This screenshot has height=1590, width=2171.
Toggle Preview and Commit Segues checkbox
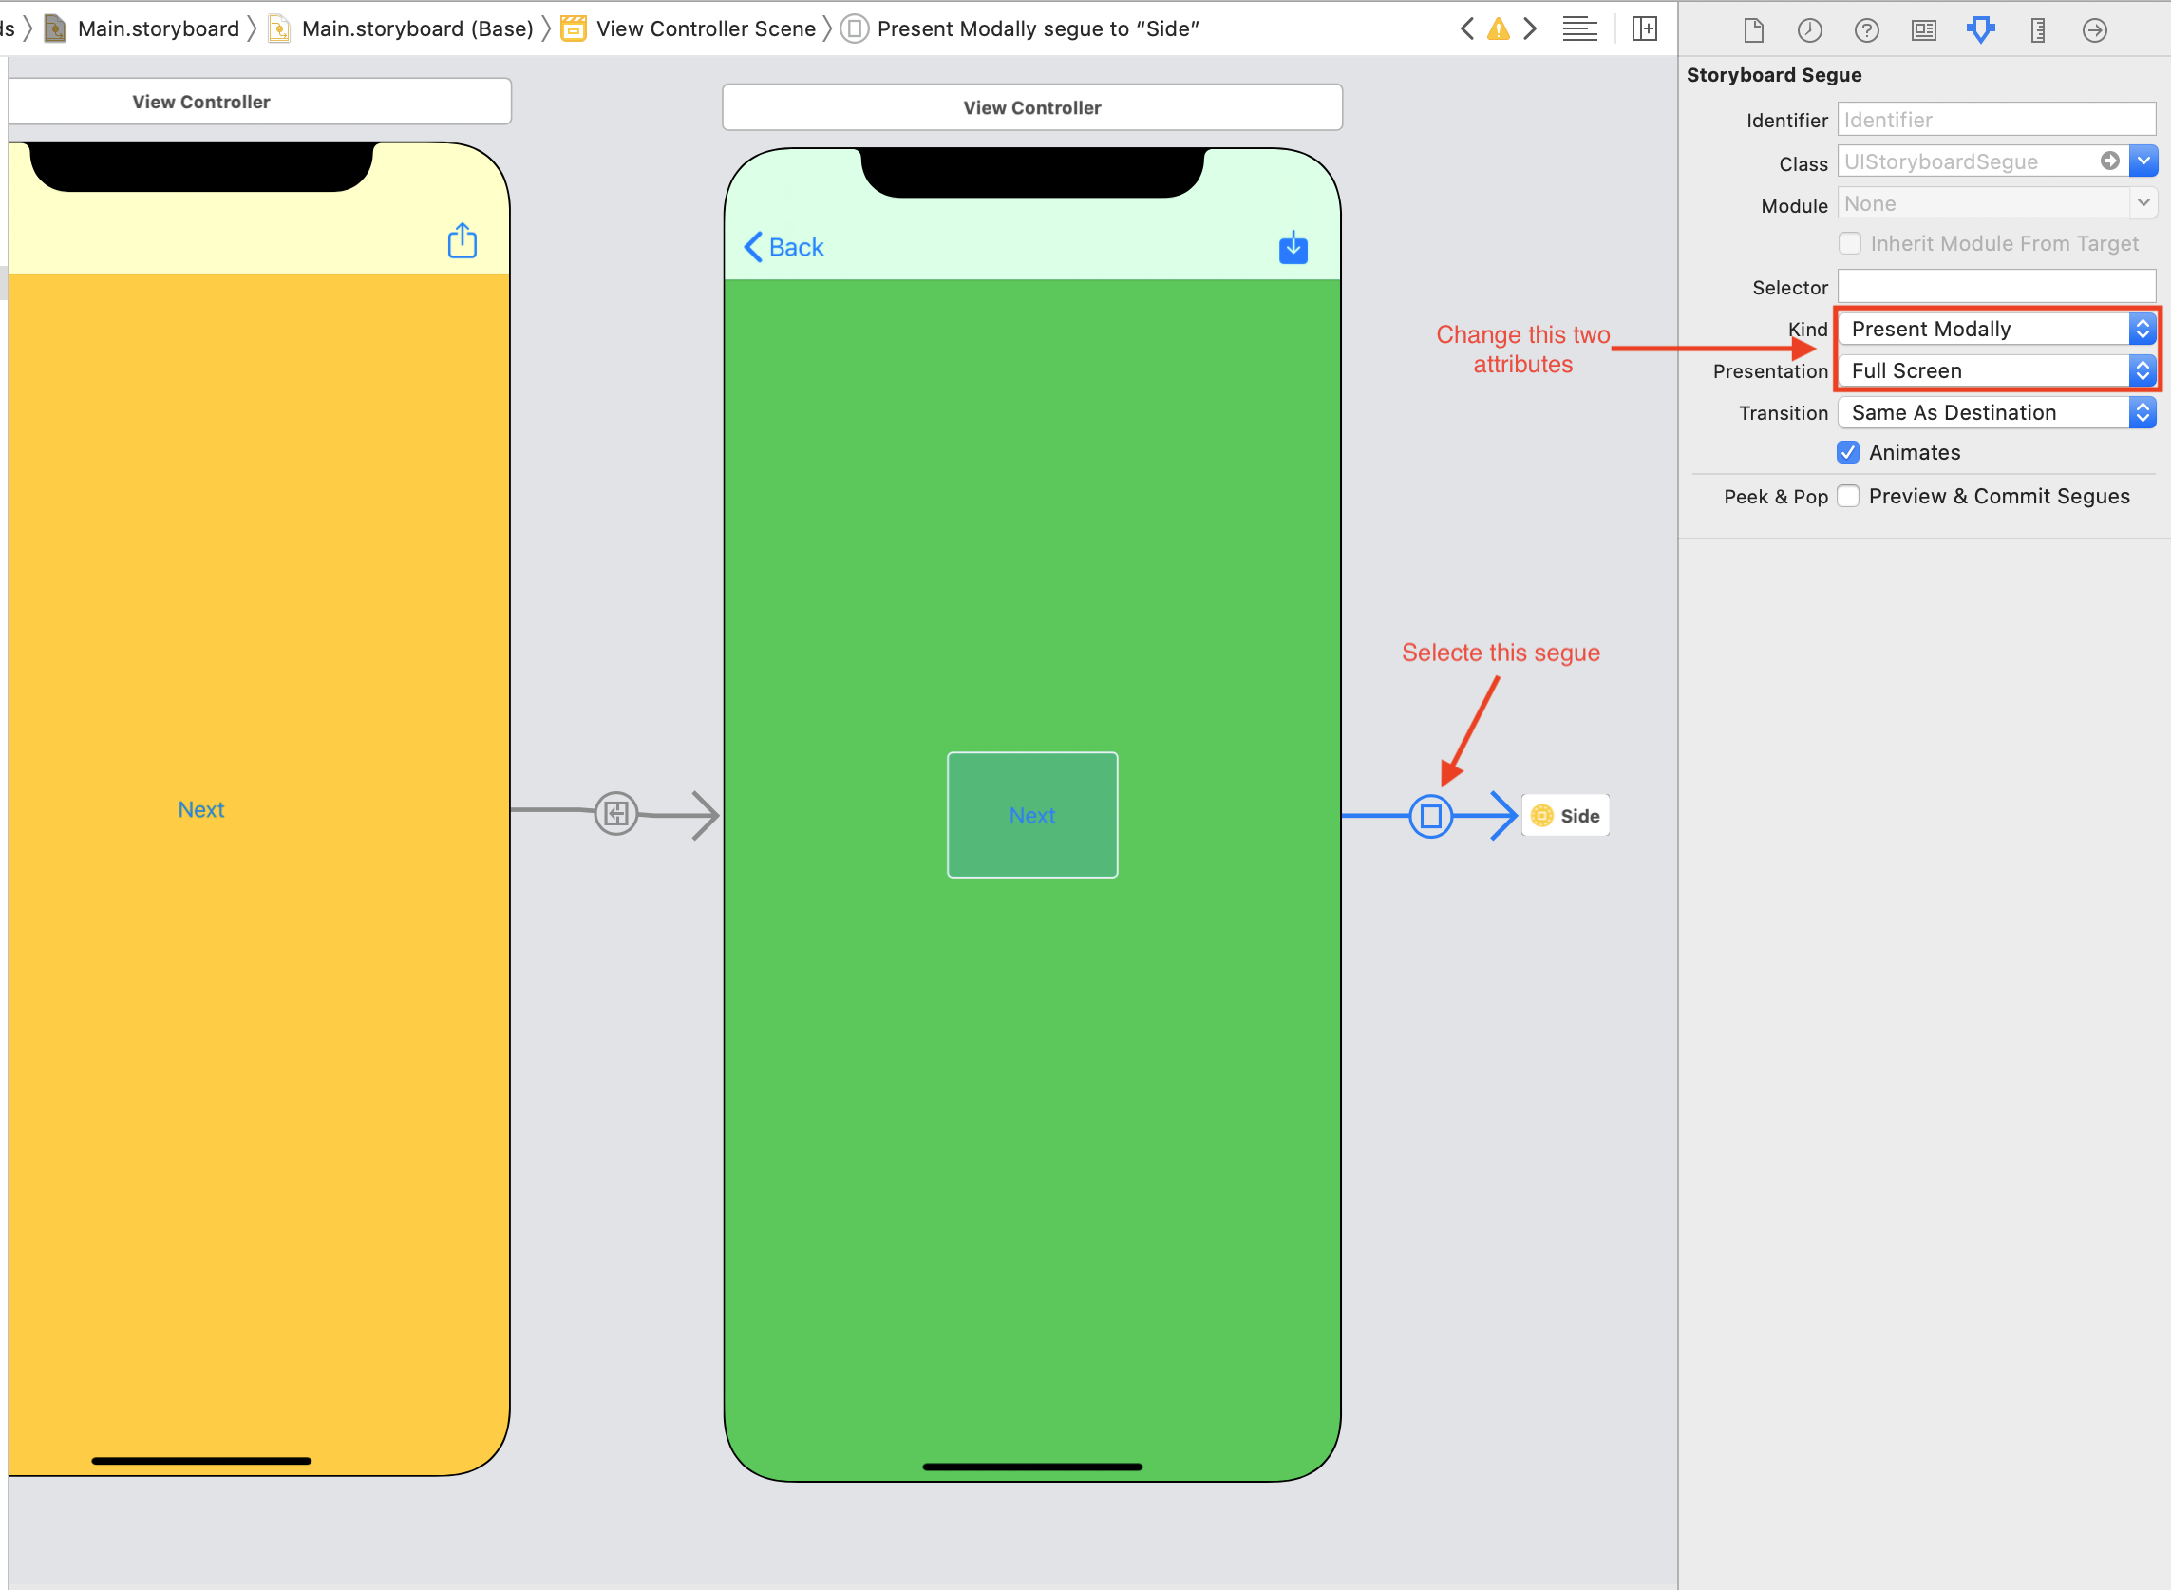1849,494
